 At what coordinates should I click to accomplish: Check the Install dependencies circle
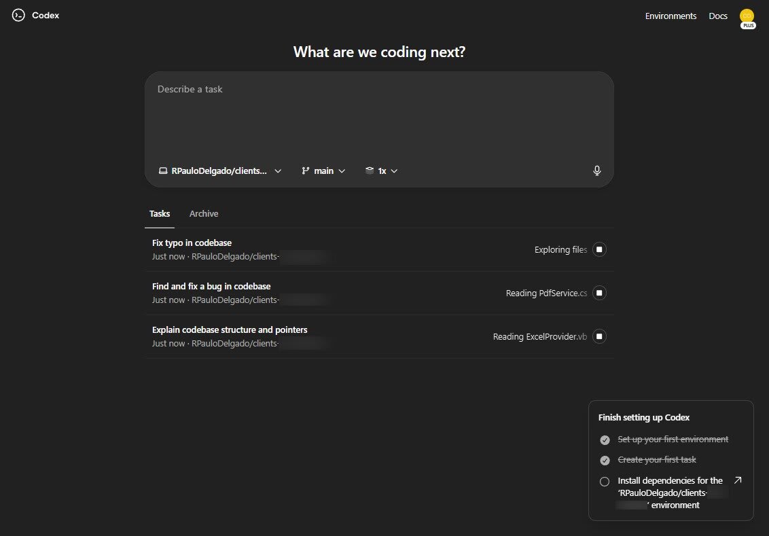[605, 482]
